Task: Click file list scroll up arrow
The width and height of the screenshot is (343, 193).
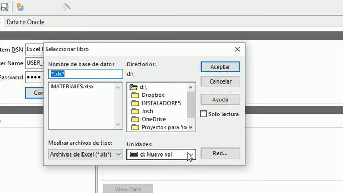Action: (118, 87)
